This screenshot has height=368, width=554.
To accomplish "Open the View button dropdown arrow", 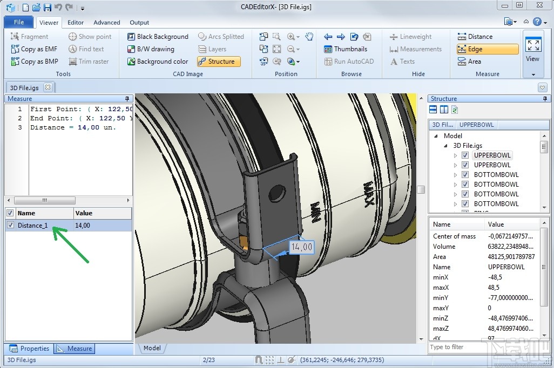I will 533,74.
